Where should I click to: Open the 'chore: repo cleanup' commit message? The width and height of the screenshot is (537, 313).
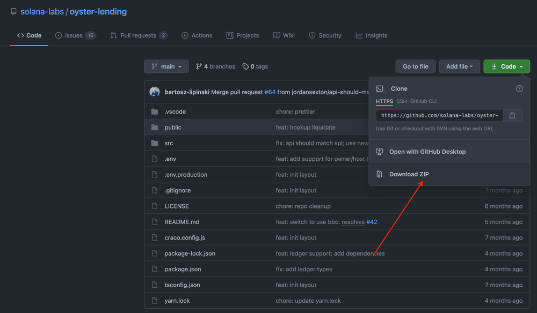click(x=303, y=206)
